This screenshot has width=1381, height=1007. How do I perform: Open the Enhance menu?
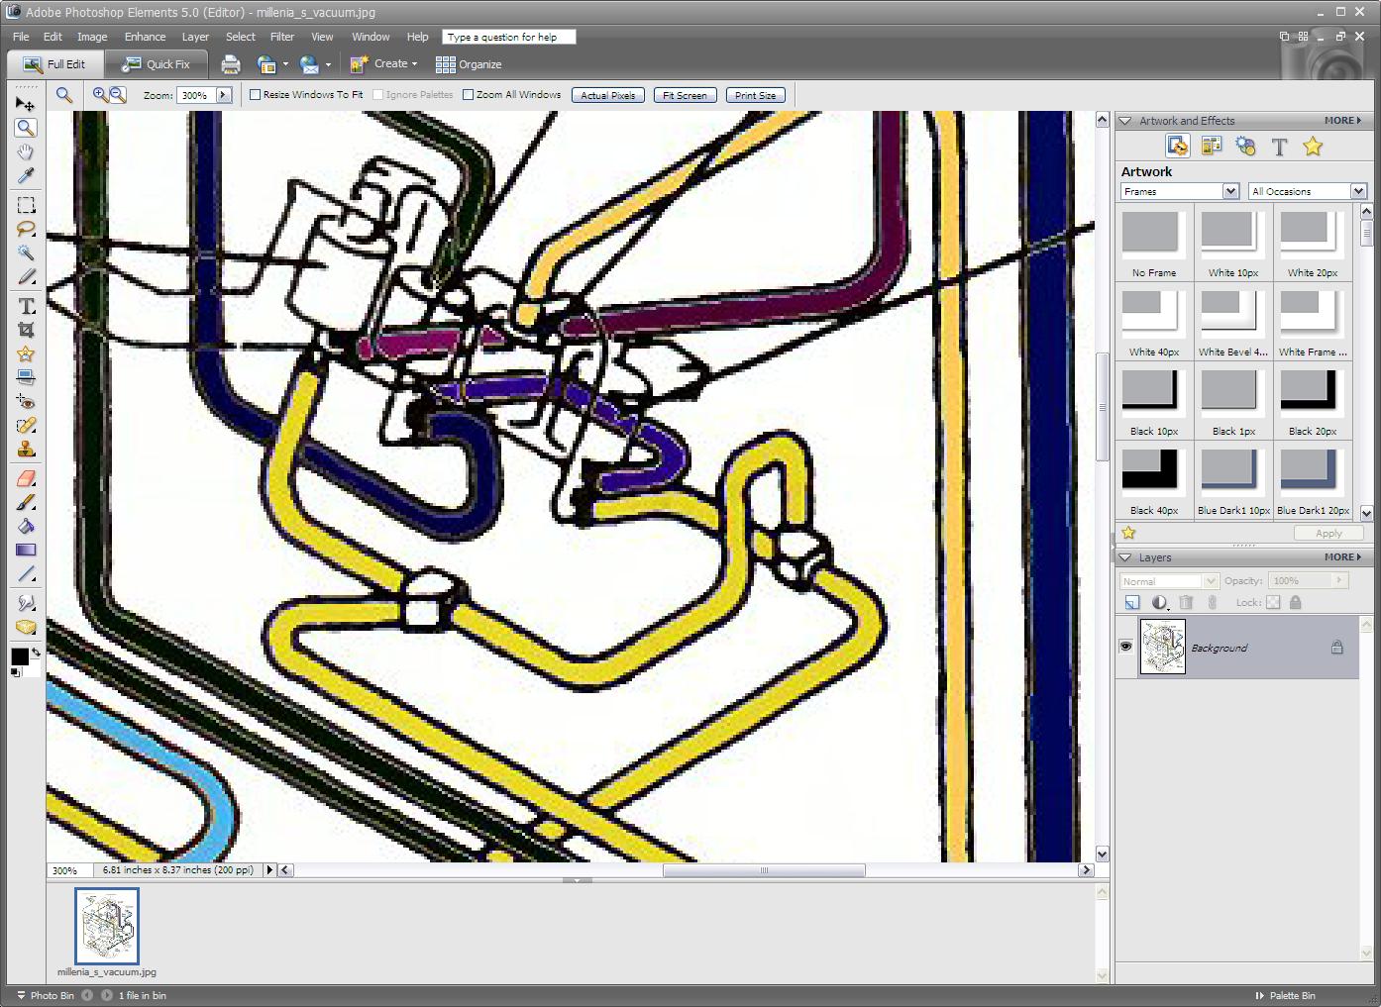(145, 37)
